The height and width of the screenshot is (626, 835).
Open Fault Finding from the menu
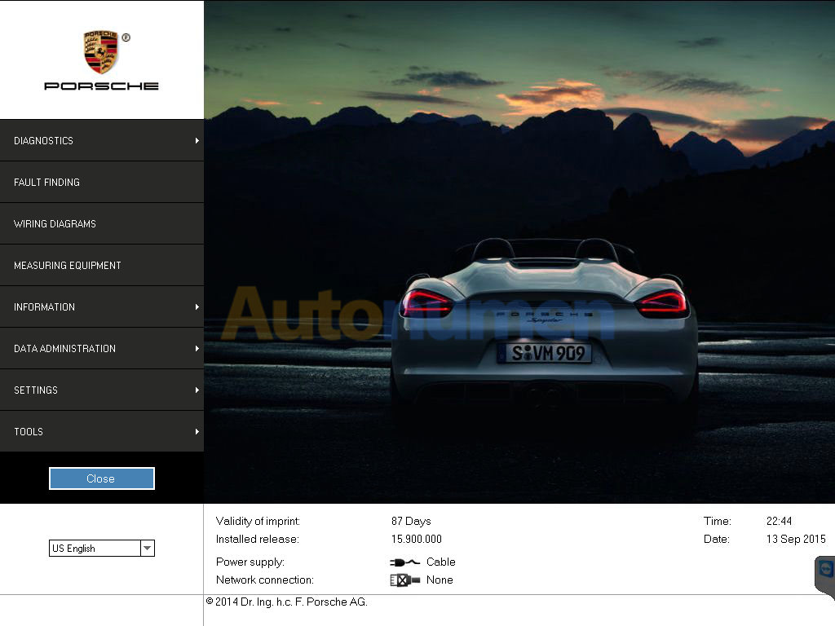(47, 183)
